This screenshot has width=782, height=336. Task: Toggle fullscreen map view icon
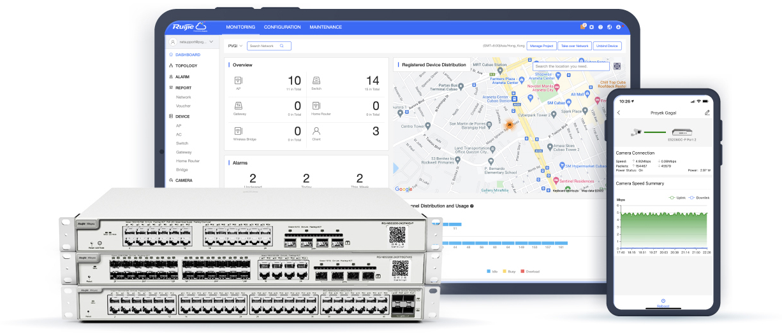(617, 66)
